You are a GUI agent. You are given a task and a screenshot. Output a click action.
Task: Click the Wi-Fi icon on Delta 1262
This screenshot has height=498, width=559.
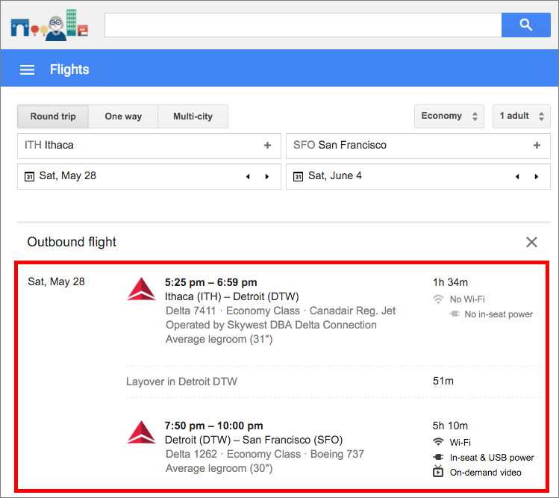pos(438,442)
